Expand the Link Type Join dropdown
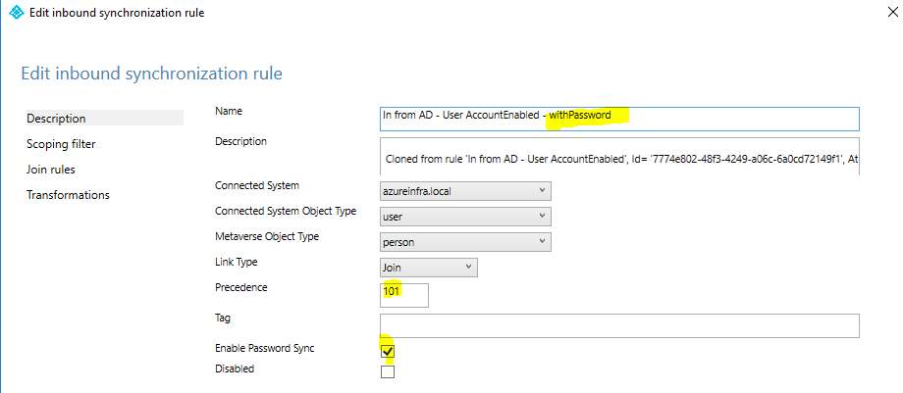Screen dimensions: 903x393 (x=429, y=267)
